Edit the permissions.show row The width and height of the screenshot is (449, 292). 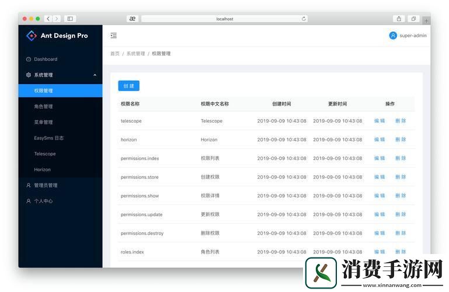tap(380, 196)
